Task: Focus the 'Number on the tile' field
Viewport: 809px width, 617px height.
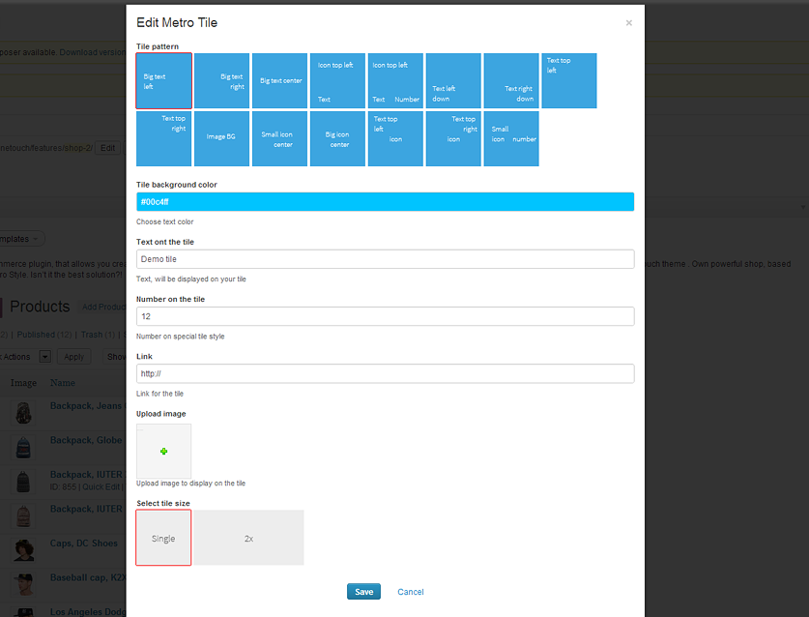Action: pos(385,316)
